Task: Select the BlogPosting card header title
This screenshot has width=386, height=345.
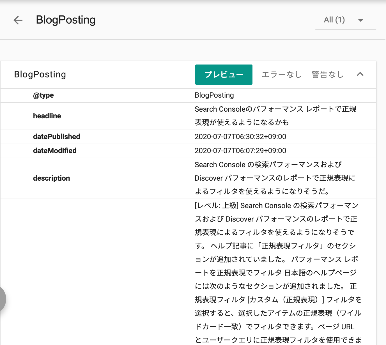Action: coord(40,75)
